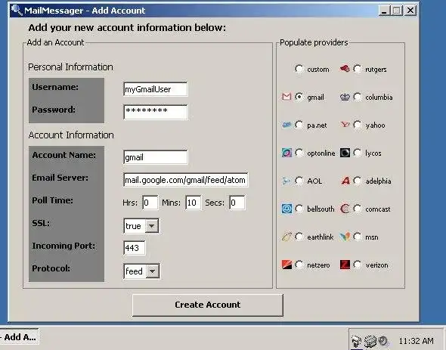Screen dimensions: 446x350
Task: Click the pa.net provider icon
Action: tap(286, 125)
